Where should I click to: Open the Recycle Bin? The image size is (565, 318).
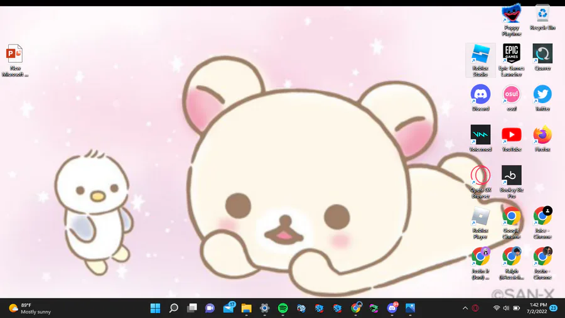(x=542, y=18)
